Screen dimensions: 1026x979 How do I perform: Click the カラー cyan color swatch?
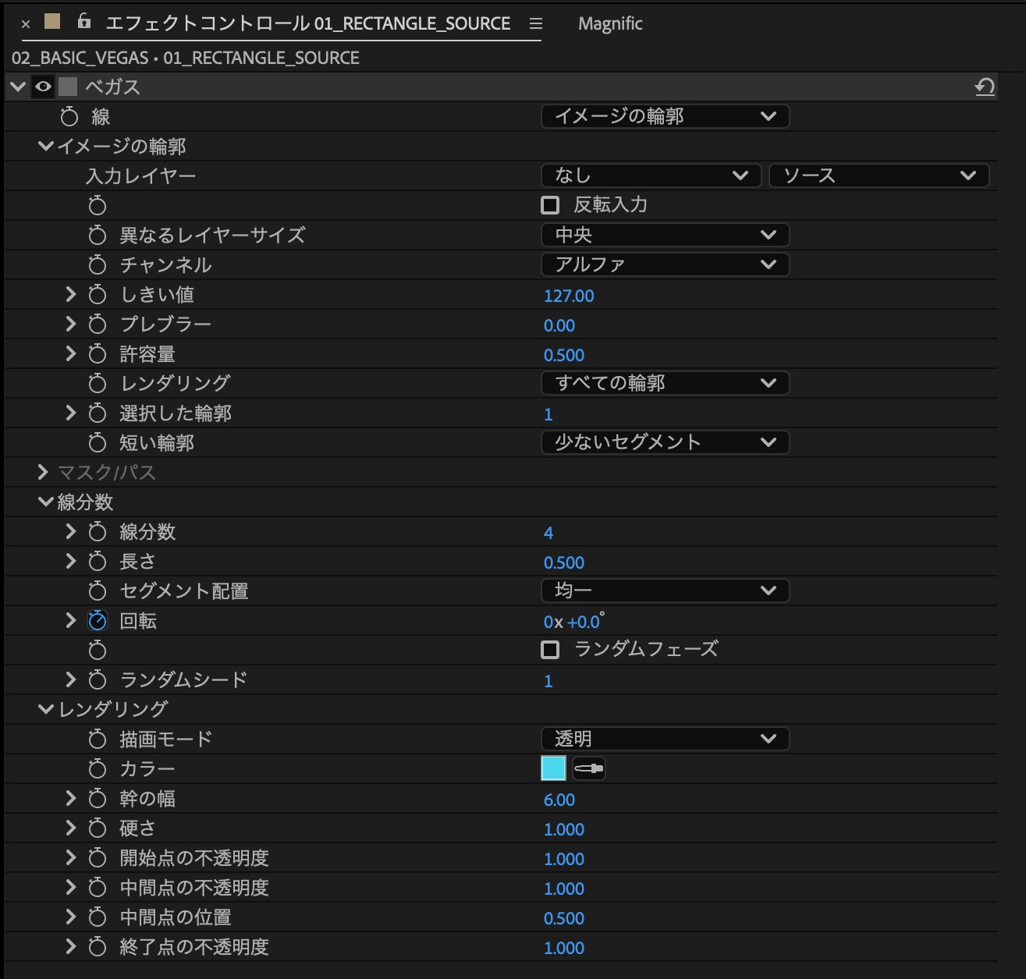[x=553, y=768]
